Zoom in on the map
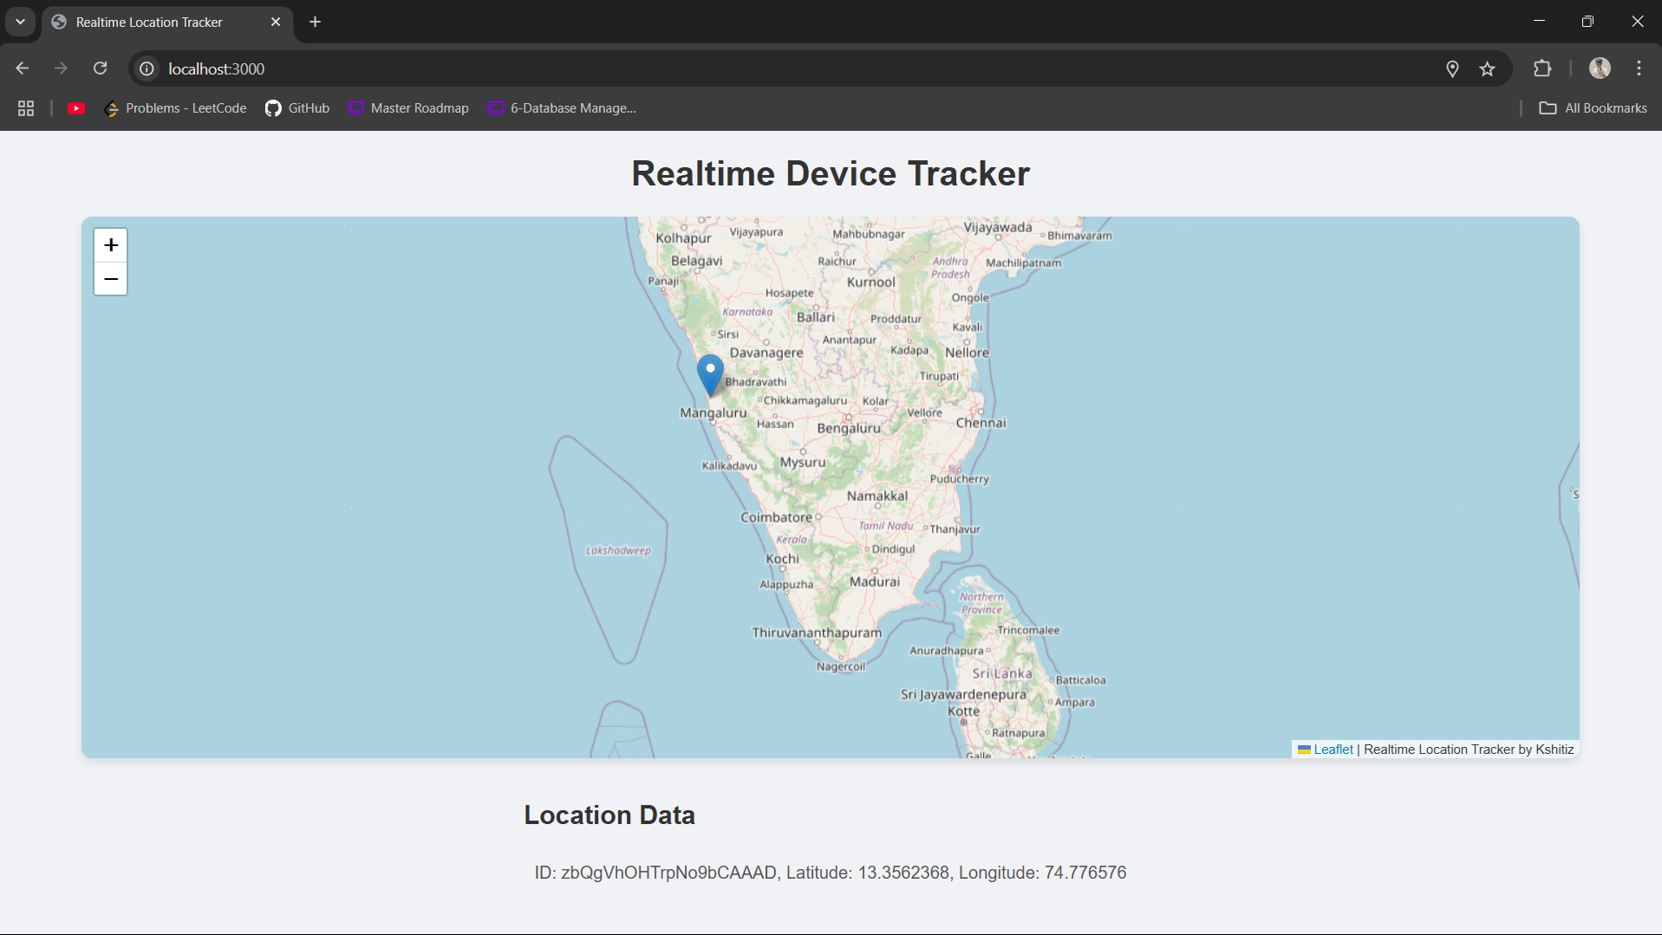1662x935 pixels. click(x=111, y=245)
